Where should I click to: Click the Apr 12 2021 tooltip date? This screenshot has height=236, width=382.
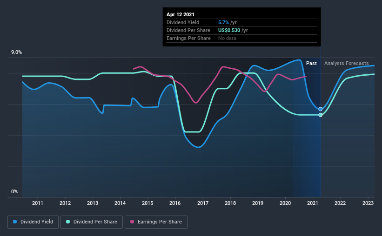click(181, 14)
